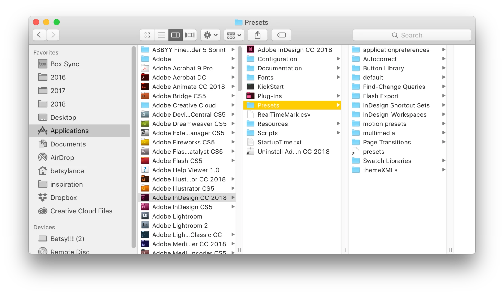Image resolution: width=504 pixels, height=295 pixels.
Task: Open Documents from sidebar
Action: tap(79, 144)
